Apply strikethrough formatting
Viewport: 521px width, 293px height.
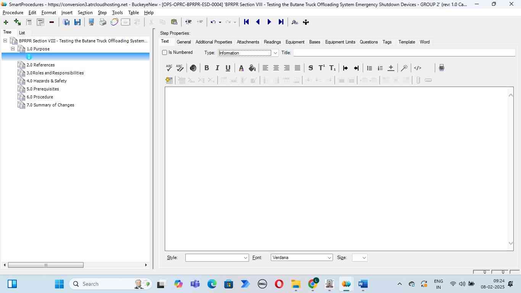311,68
